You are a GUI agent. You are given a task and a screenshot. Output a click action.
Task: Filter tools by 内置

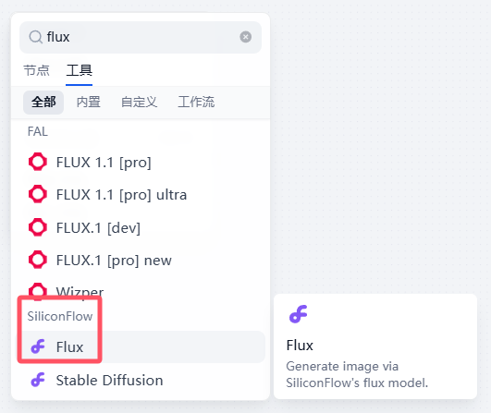click(89, 103)
